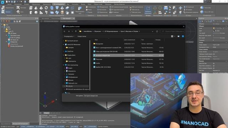Click the Тело в сеть conversion icon
The width and height of the screenshot is (228, 128).
pyautogui.click(x=202, y=8)
